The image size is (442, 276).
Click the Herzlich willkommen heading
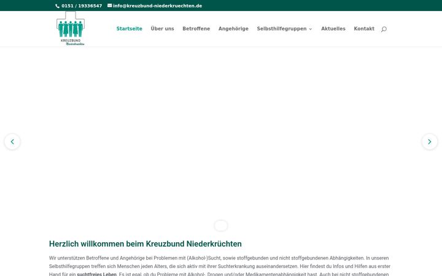point(145,244)
